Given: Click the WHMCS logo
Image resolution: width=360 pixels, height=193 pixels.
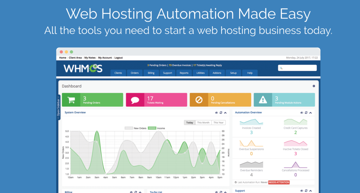Looking at the screenshot, I should point(83,68).
